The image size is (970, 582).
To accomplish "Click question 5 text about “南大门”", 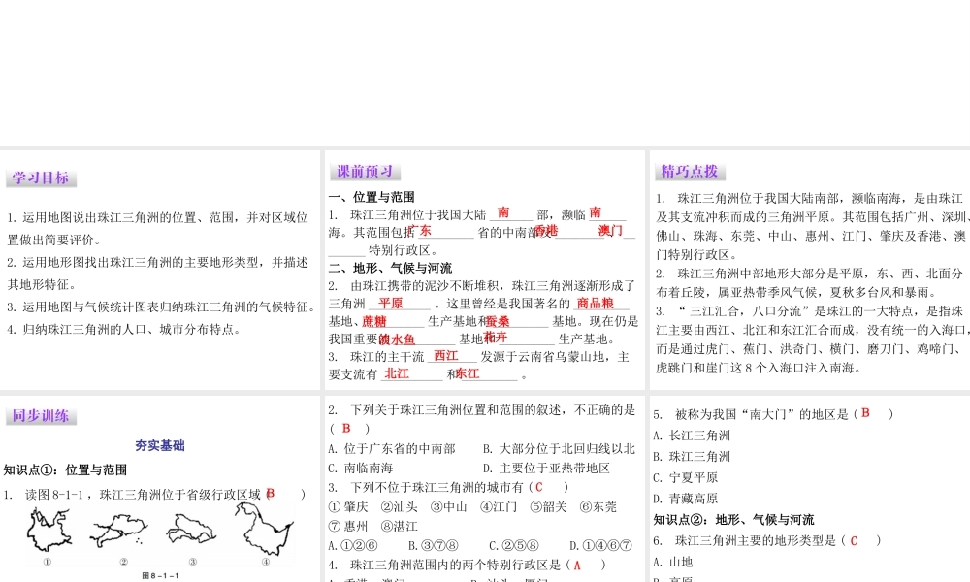I will (773, 414).
